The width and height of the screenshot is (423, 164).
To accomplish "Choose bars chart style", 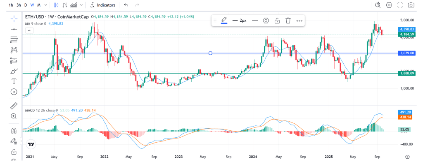I will tap(65, 5).
